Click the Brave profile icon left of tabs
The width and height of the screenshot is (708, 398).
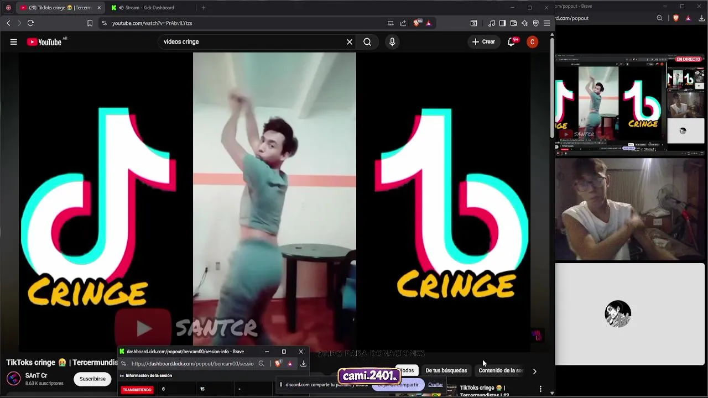[x=8, y=8]
